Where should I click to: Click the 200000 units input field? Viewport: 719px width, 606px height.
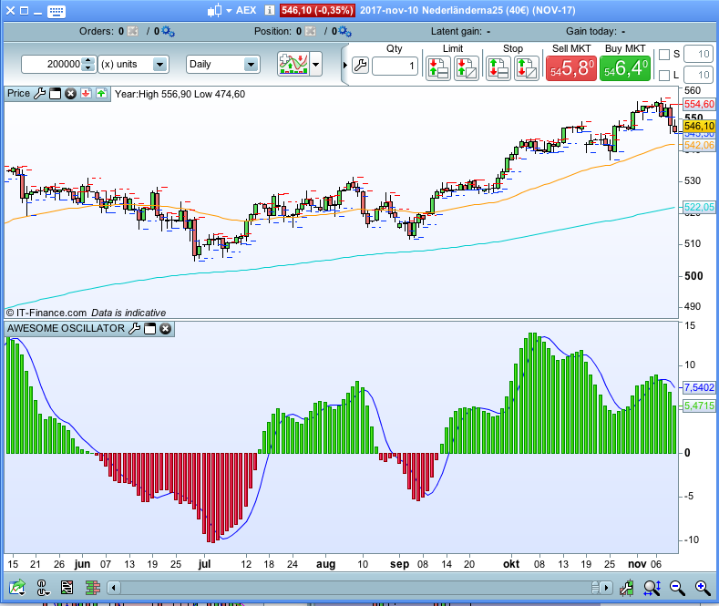pyautogui.click(x=51, y=64)
